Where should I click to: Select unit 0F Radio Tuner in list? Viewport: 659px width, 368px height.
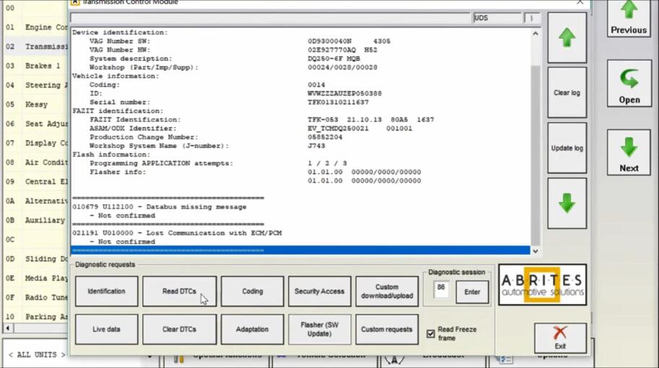36,298
